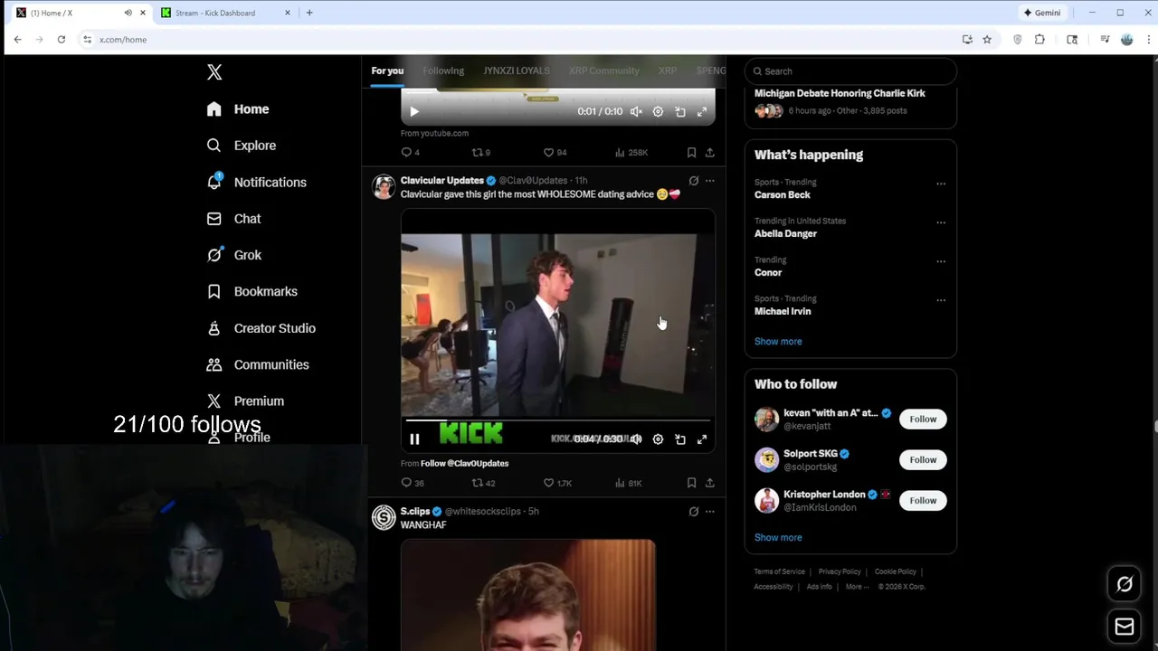Open options for Carson Beck trend
This screenshot has width=1158, height=651.
[941, 184]
